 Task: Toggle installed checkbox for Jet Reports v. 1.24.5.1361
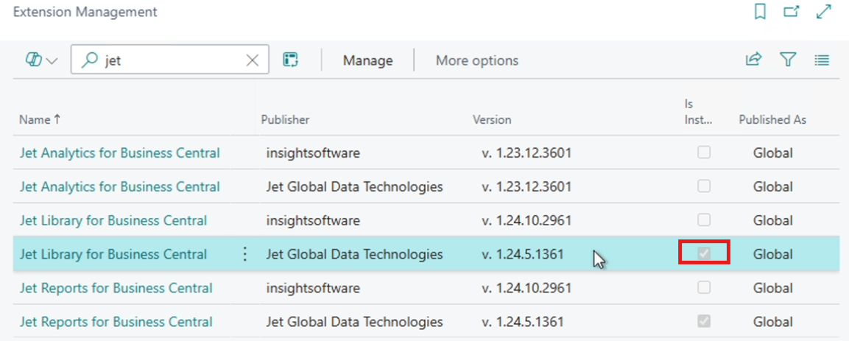click(704, 322)
